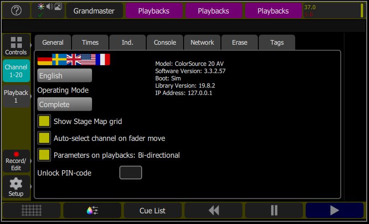369x224 pixels.
Task: Select the US flag language
Action: point(88,59)
